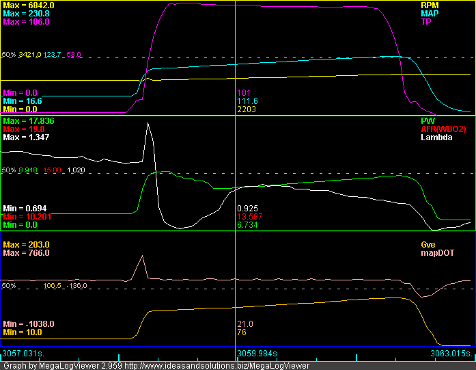
Task: Click the Gve legend label
Action: (x=428, y=244)
